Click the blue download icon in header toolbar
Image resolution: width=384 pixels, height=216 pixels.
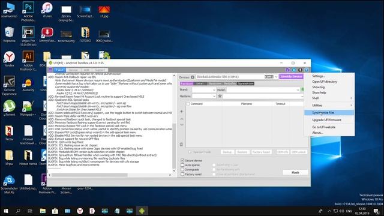[x=294, y=70]
